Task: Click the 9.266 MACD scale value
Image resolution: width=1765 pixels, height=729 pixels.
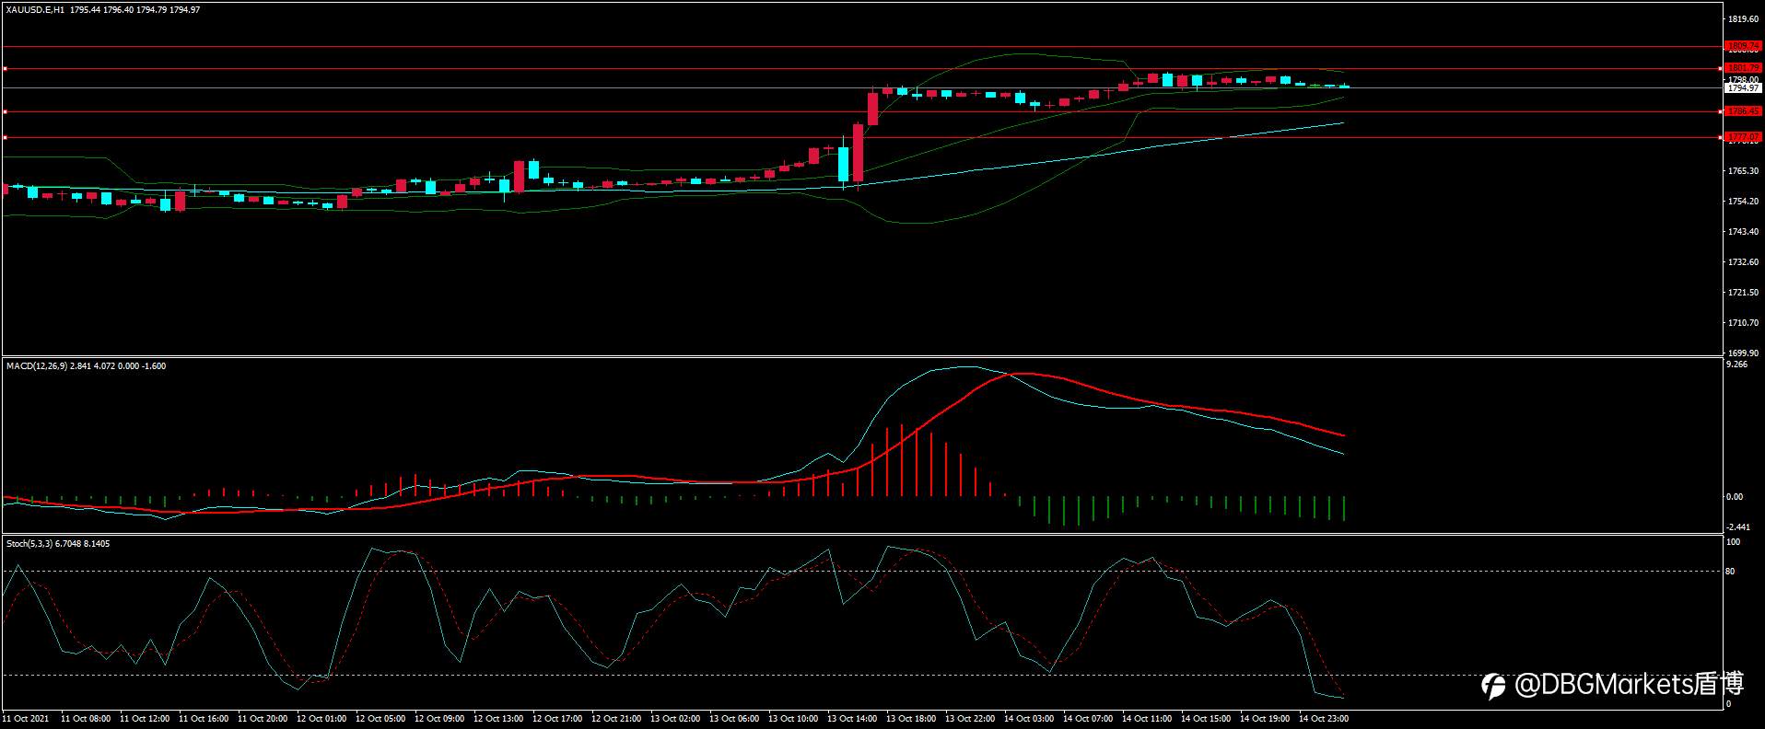Action: click(x=1736, y=365)
